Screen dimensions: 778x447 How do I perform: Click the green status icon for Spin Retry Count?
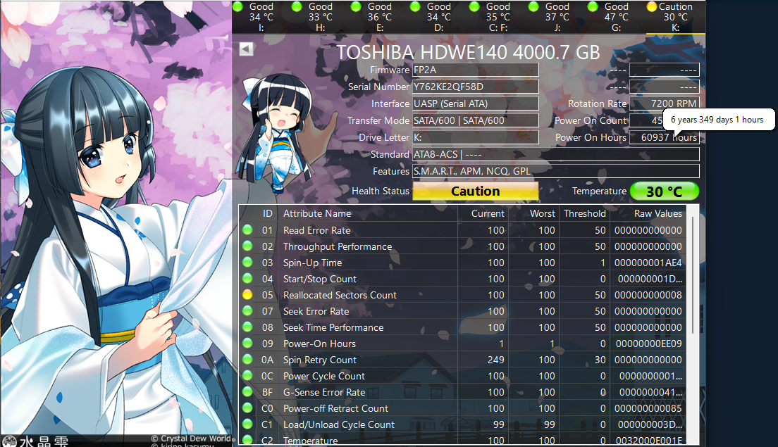click(247, 360)
